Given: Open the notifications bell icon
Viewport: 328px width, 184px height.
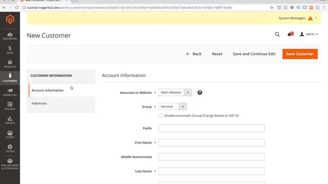Looking at the screenshot, I should (290, 34).
